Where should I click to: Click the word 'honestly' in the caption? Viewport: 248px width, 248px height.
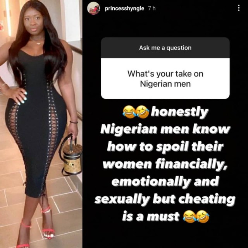(179, 112)
